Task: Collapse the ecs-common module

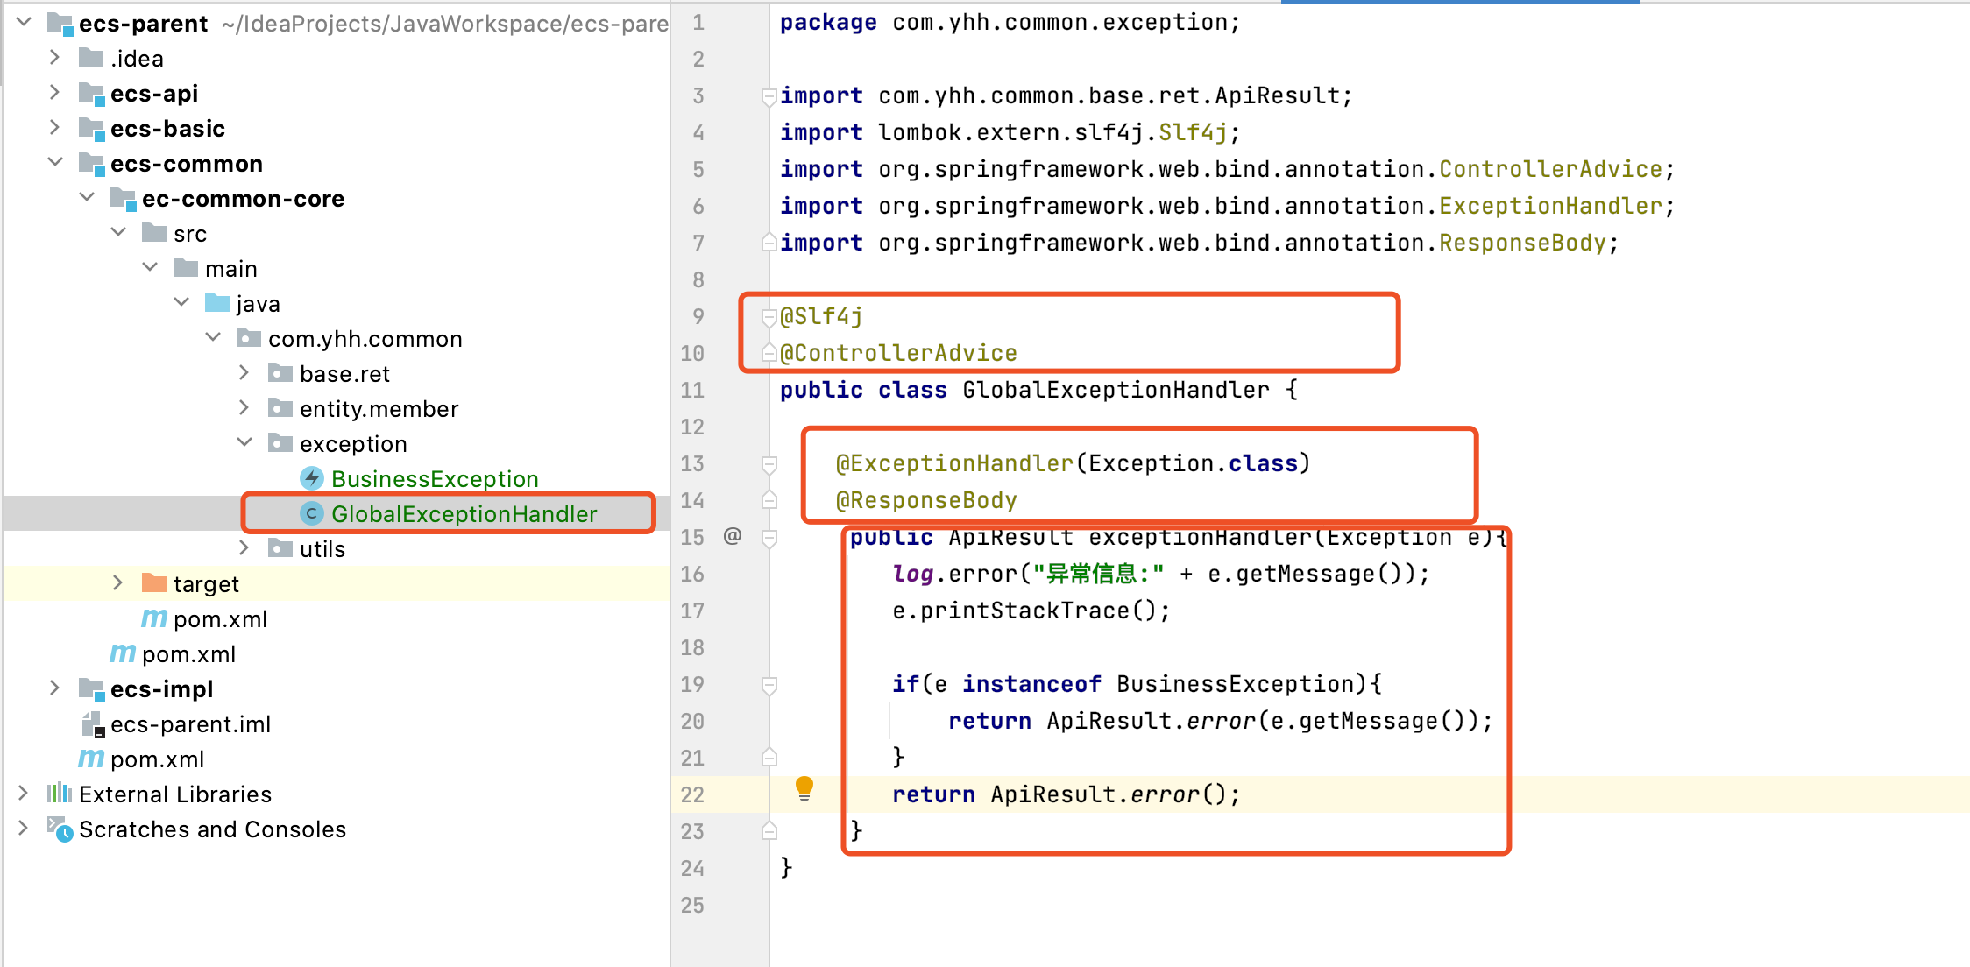Action: coord(54,163)
